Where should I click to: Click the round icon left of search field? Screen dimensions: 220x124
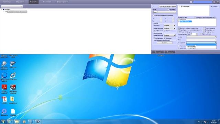pos(191,2)
